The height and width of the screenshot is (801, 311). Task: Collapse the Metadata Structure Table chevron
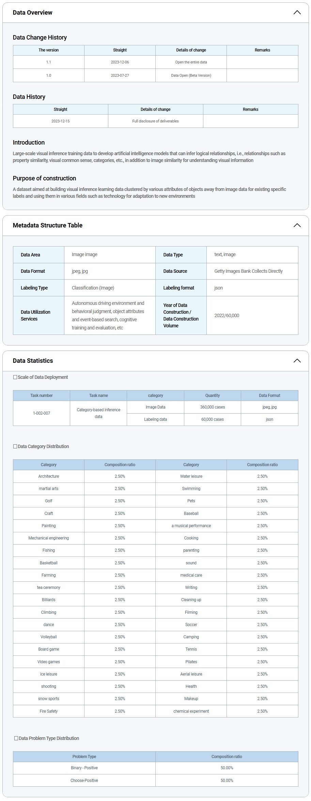point(297,225)
